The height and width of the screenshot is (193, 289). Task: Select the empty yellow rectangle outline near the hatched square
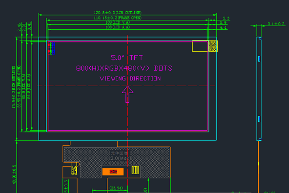200,46
